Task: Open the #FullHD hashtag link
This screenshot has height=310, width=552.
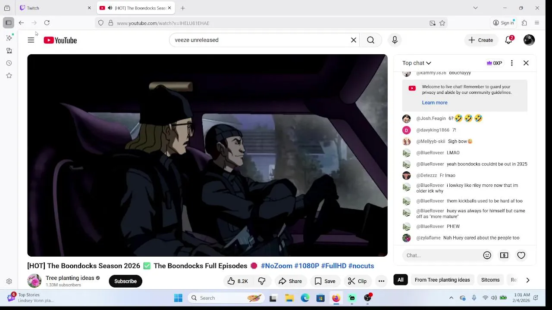Action: click(334, 266)
